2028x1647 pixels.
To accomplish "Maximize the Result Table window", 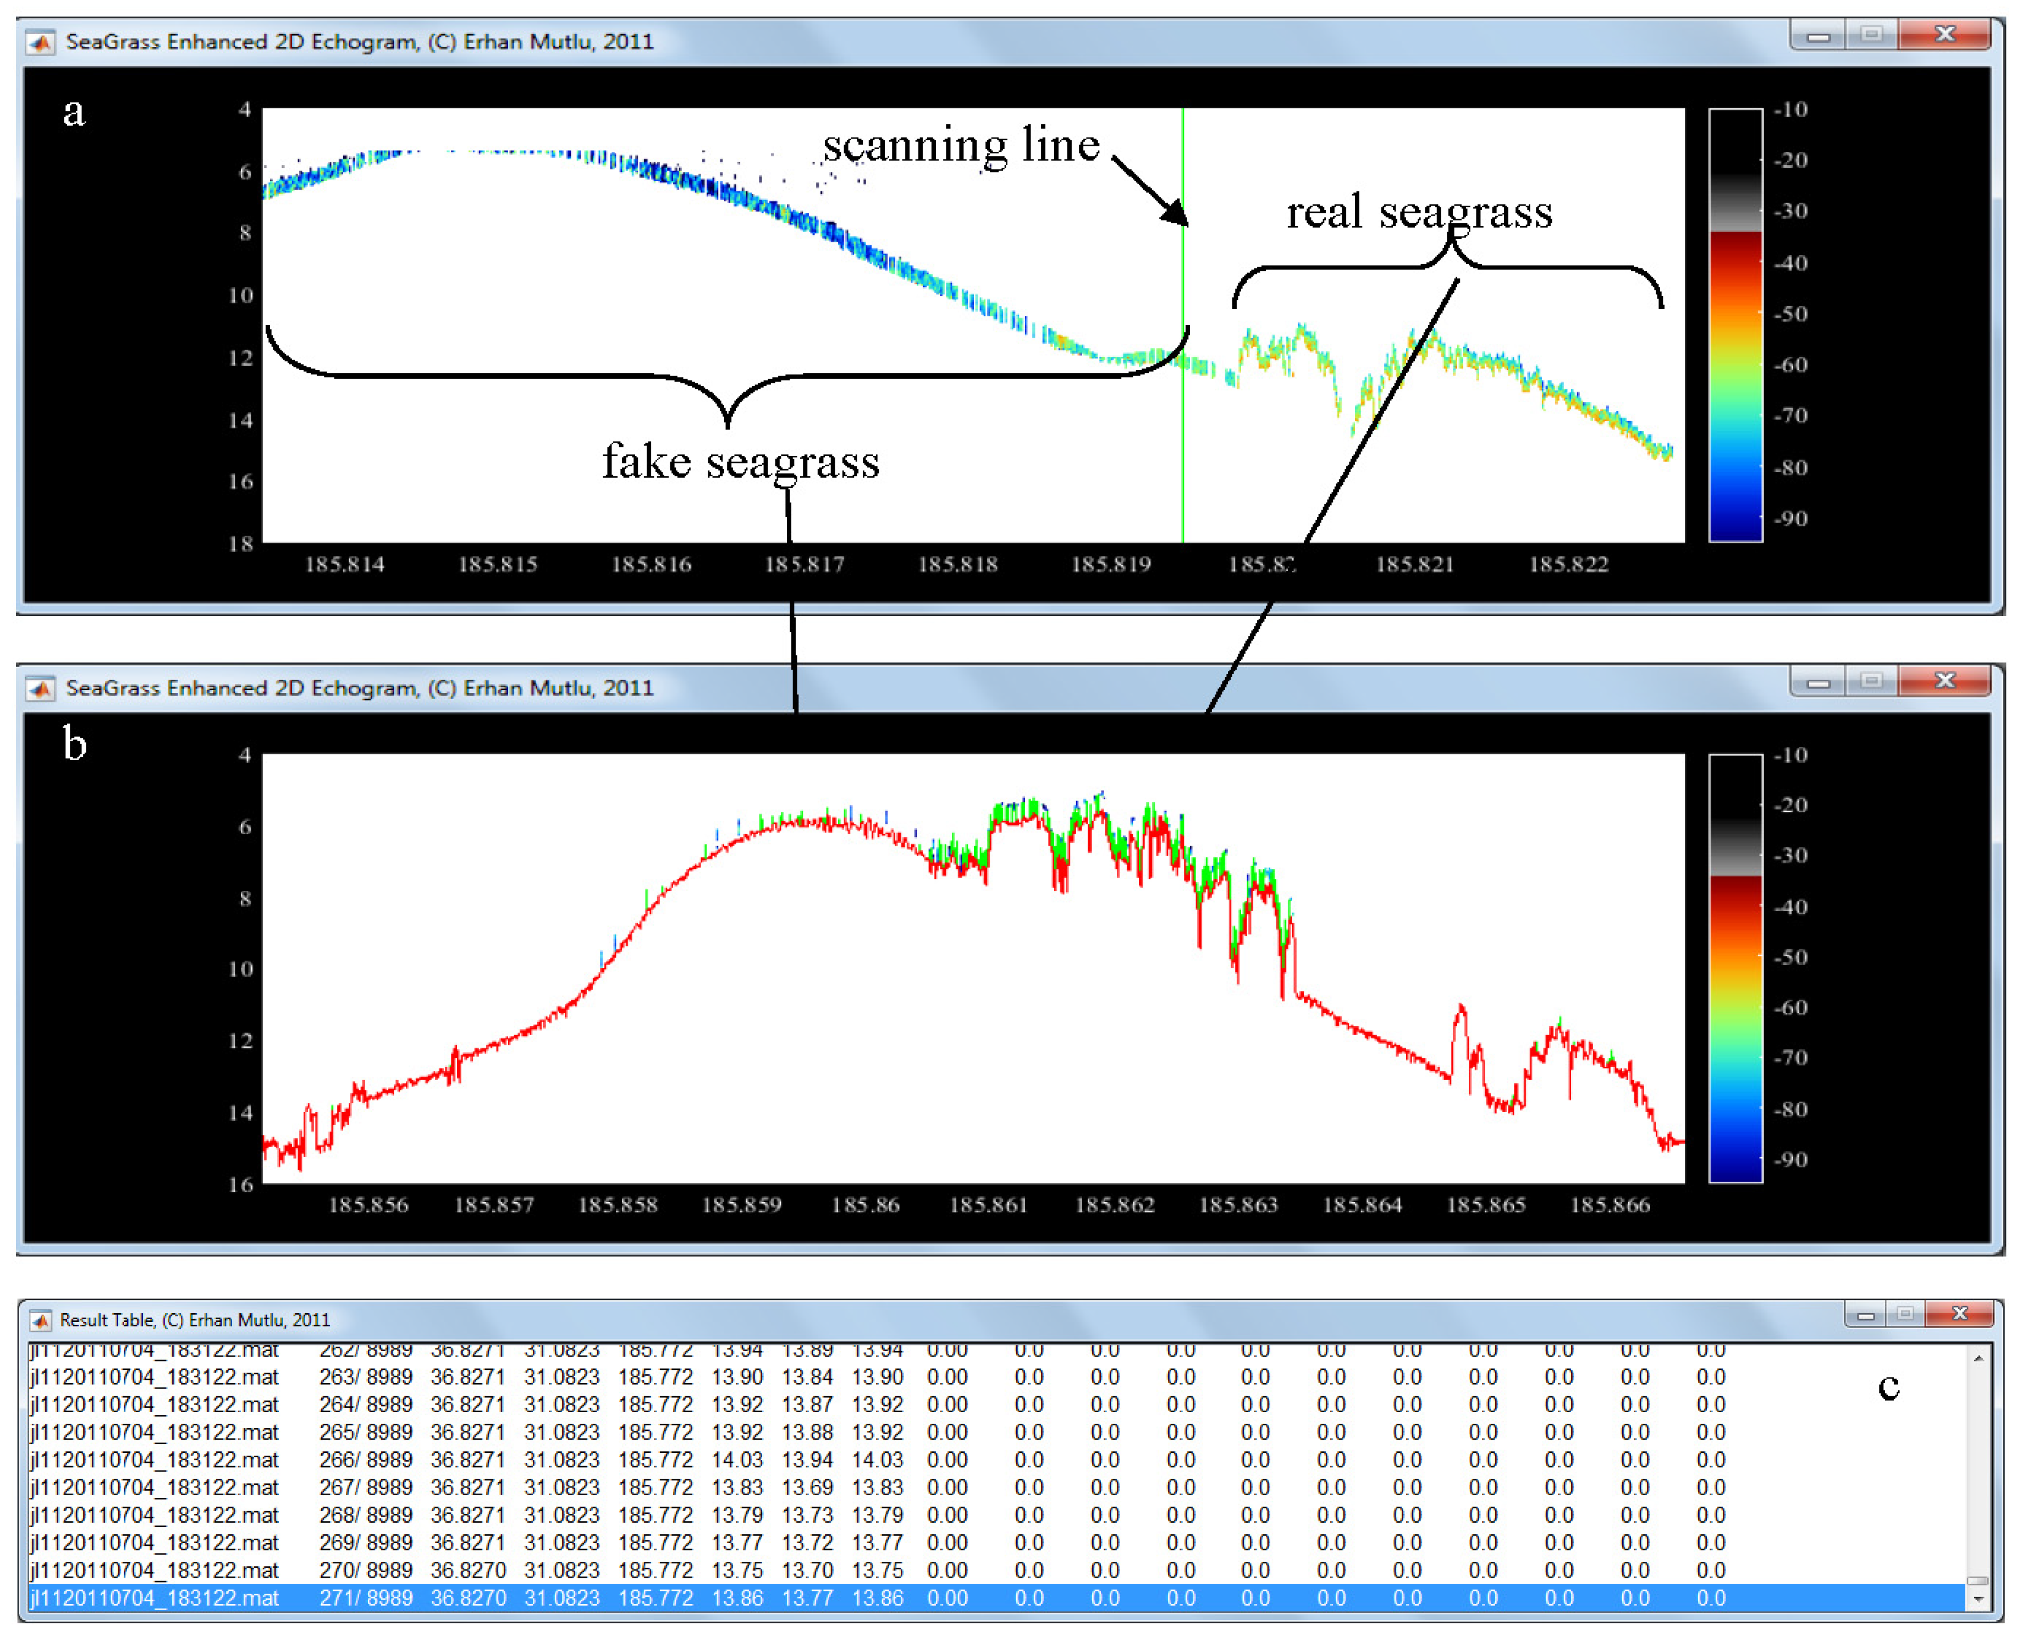I will [1905, 1315].
